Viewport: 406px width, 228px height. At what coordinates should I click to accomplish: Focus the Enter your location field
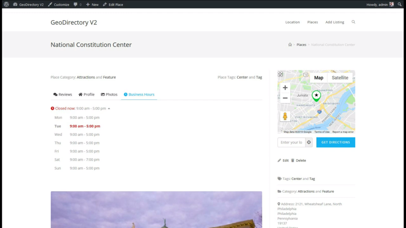coord(291,142)
